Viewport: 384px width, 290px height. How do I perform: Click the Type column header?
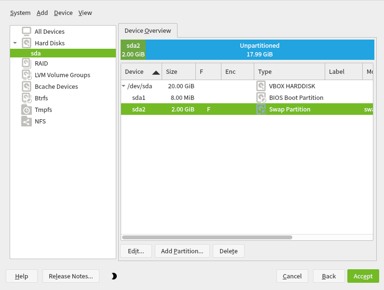point(289,71)
